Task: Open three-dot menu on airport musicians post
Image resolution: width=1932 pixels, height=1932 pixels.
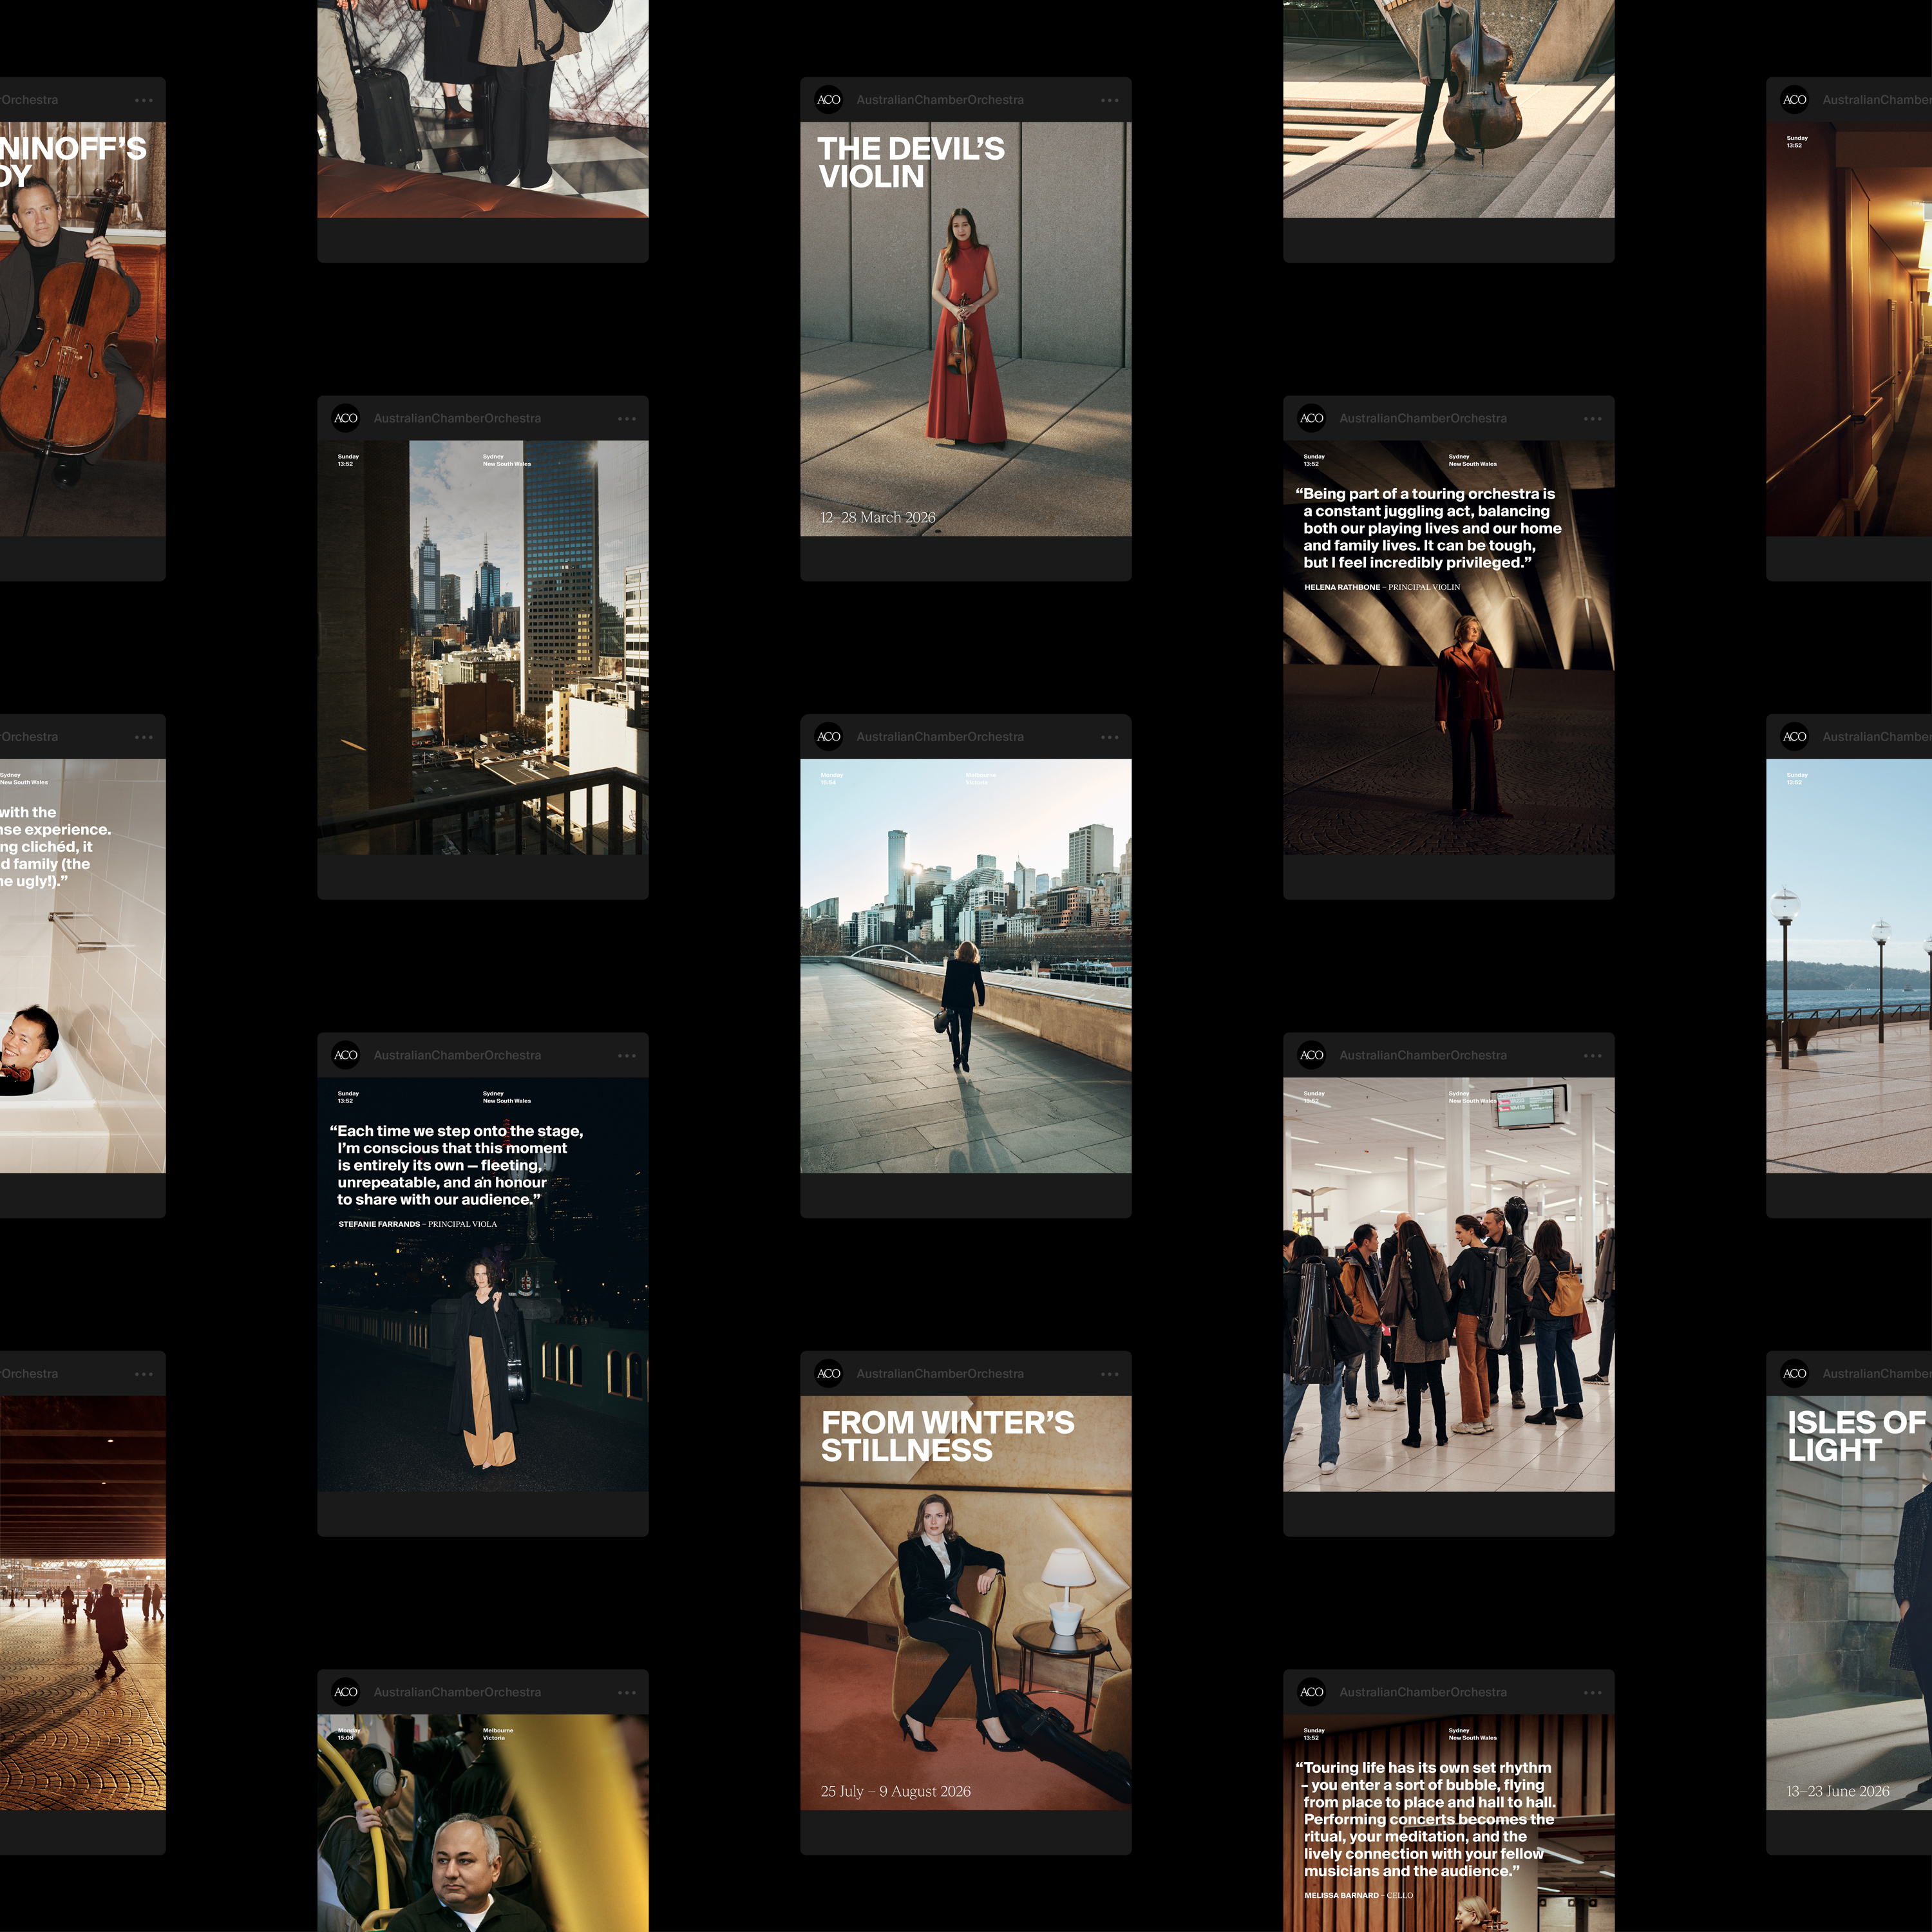Action: pyautogui.click(x=1592, y=1055)
